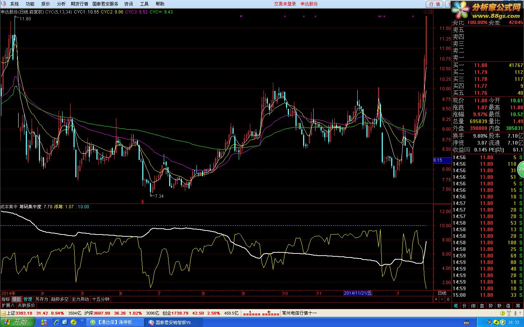Click the 创业 index value 1739.79
Screen dimensions: 524x327
[180, 313]
